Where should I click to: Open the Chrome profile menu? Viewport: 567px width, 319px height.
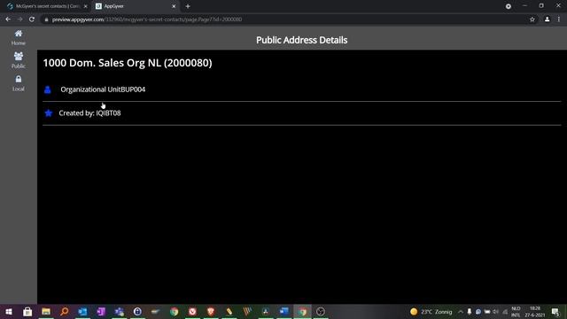[548, 19]
